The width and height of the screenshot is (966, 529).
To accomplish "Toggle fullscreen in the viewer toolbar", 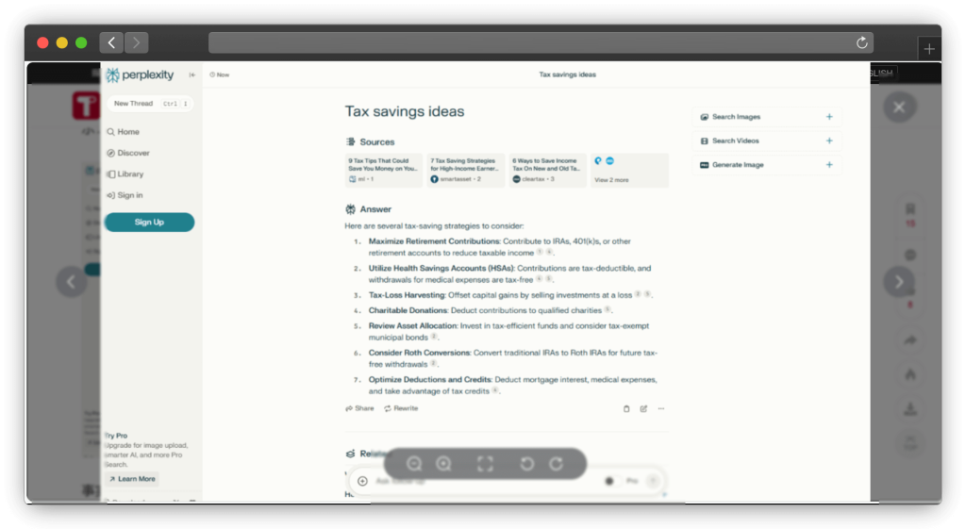I will tap(485, 464).
